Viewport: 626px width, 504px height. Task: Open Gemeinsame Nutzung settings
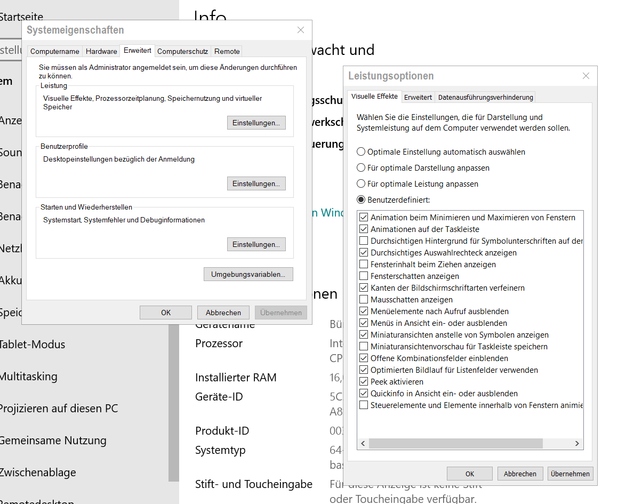(53, 440)
